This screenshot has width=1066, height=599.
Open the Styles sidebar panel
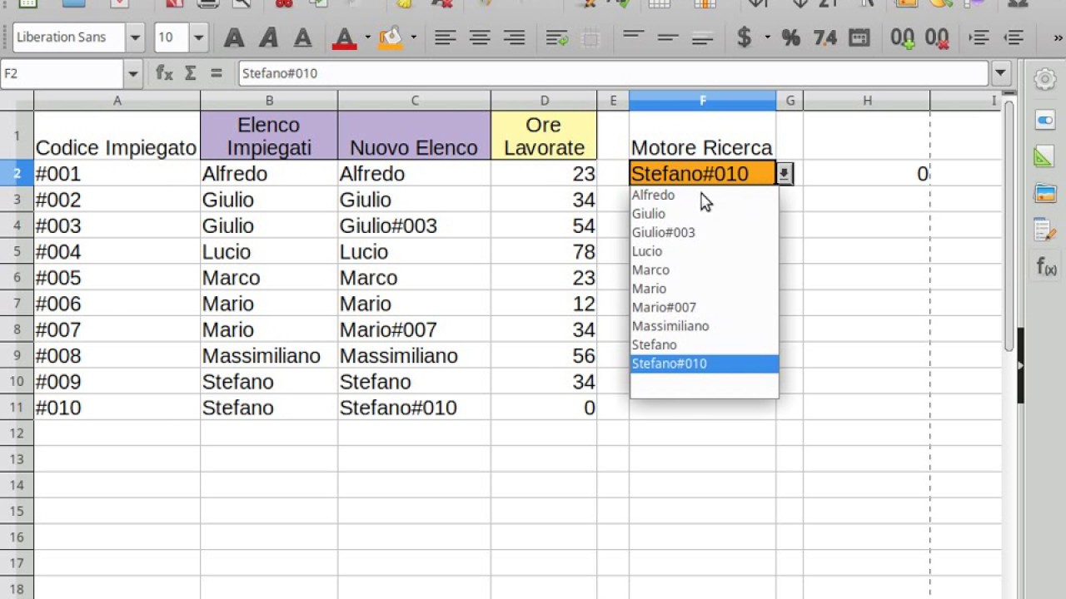[1045, 157]
